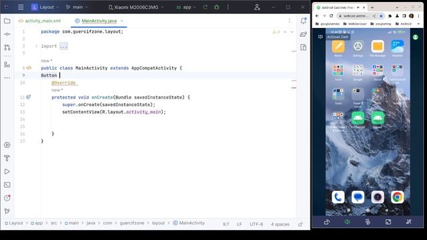Open googleServies bookmarks folder

[328, 24]
